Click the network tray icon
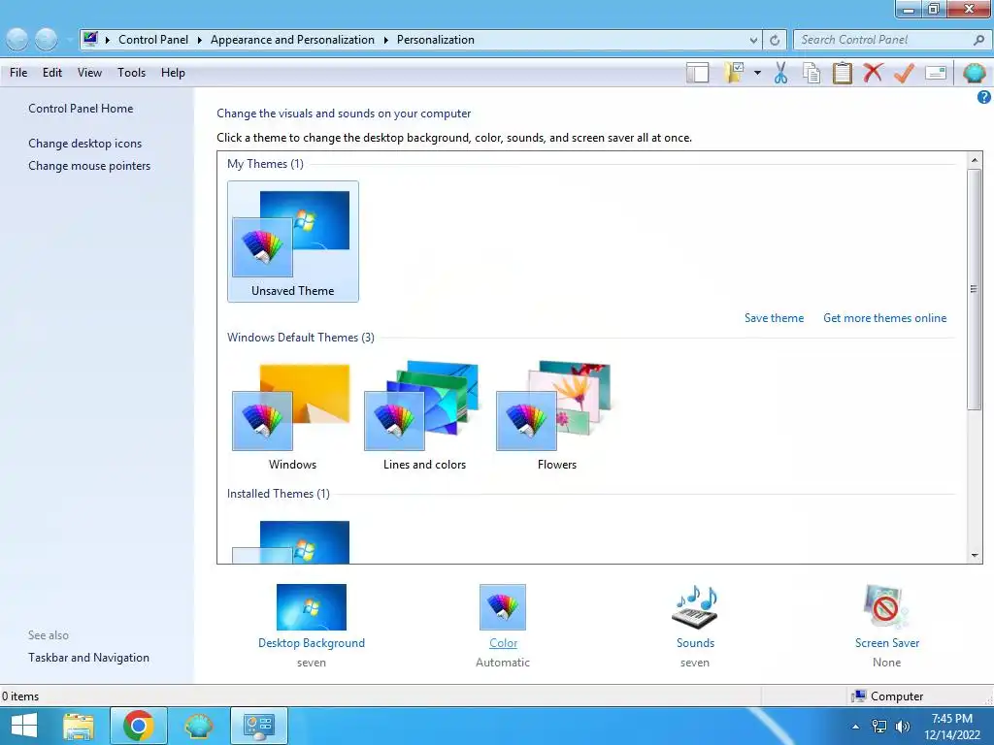 [x=879, y=727]
